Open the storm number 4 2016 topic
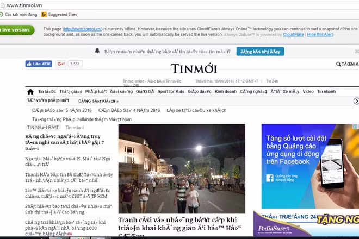The height and width of the screenshot is (239, 359). (129, 110)
